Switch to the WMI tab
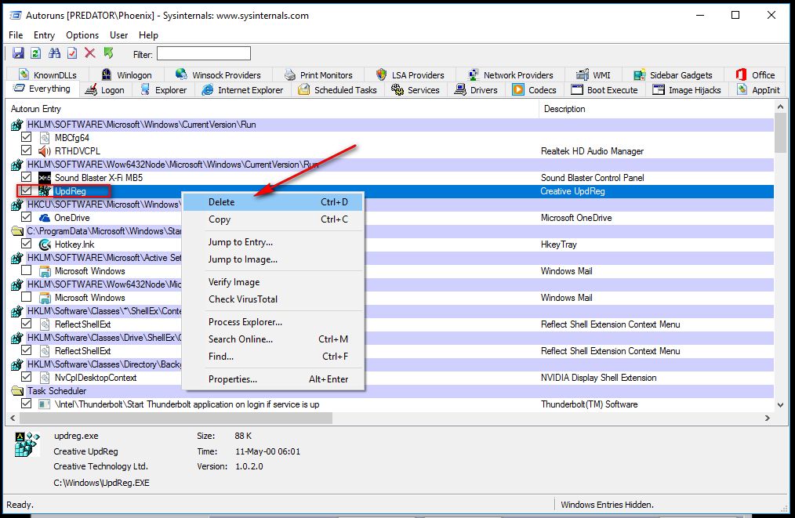Image resolution: width=795 pixels, height=518 pixels. point(594,75)
